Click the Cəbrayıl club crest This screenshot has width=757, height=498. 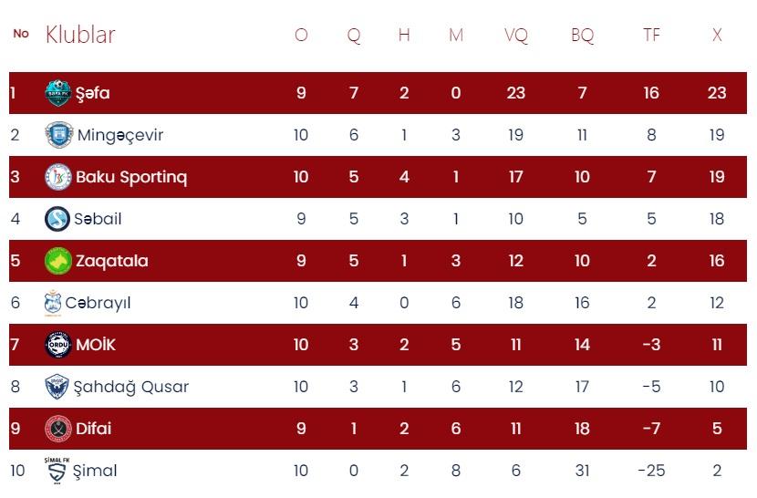coord(54,303)
